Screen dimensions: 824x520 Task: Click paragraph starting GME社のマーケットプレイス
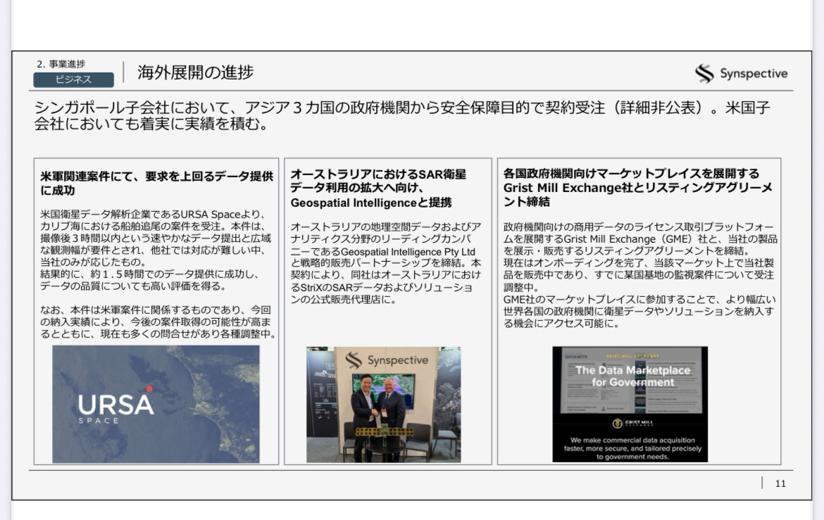(639, 311)
